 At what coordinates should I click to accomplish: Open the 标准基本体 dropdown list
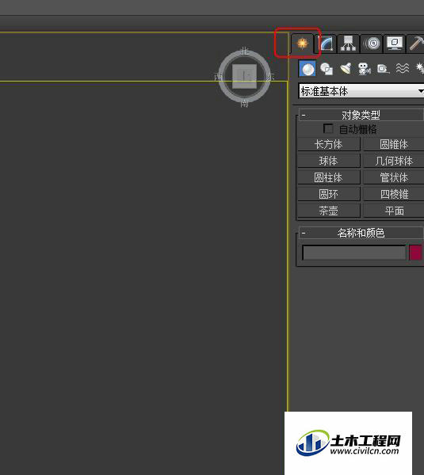pyautogui.click(x=361, y=91)
